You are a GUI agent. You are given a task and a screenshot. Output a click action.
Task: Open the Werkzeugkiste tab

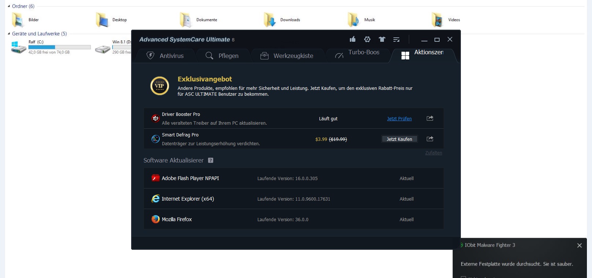coord(287,56)
